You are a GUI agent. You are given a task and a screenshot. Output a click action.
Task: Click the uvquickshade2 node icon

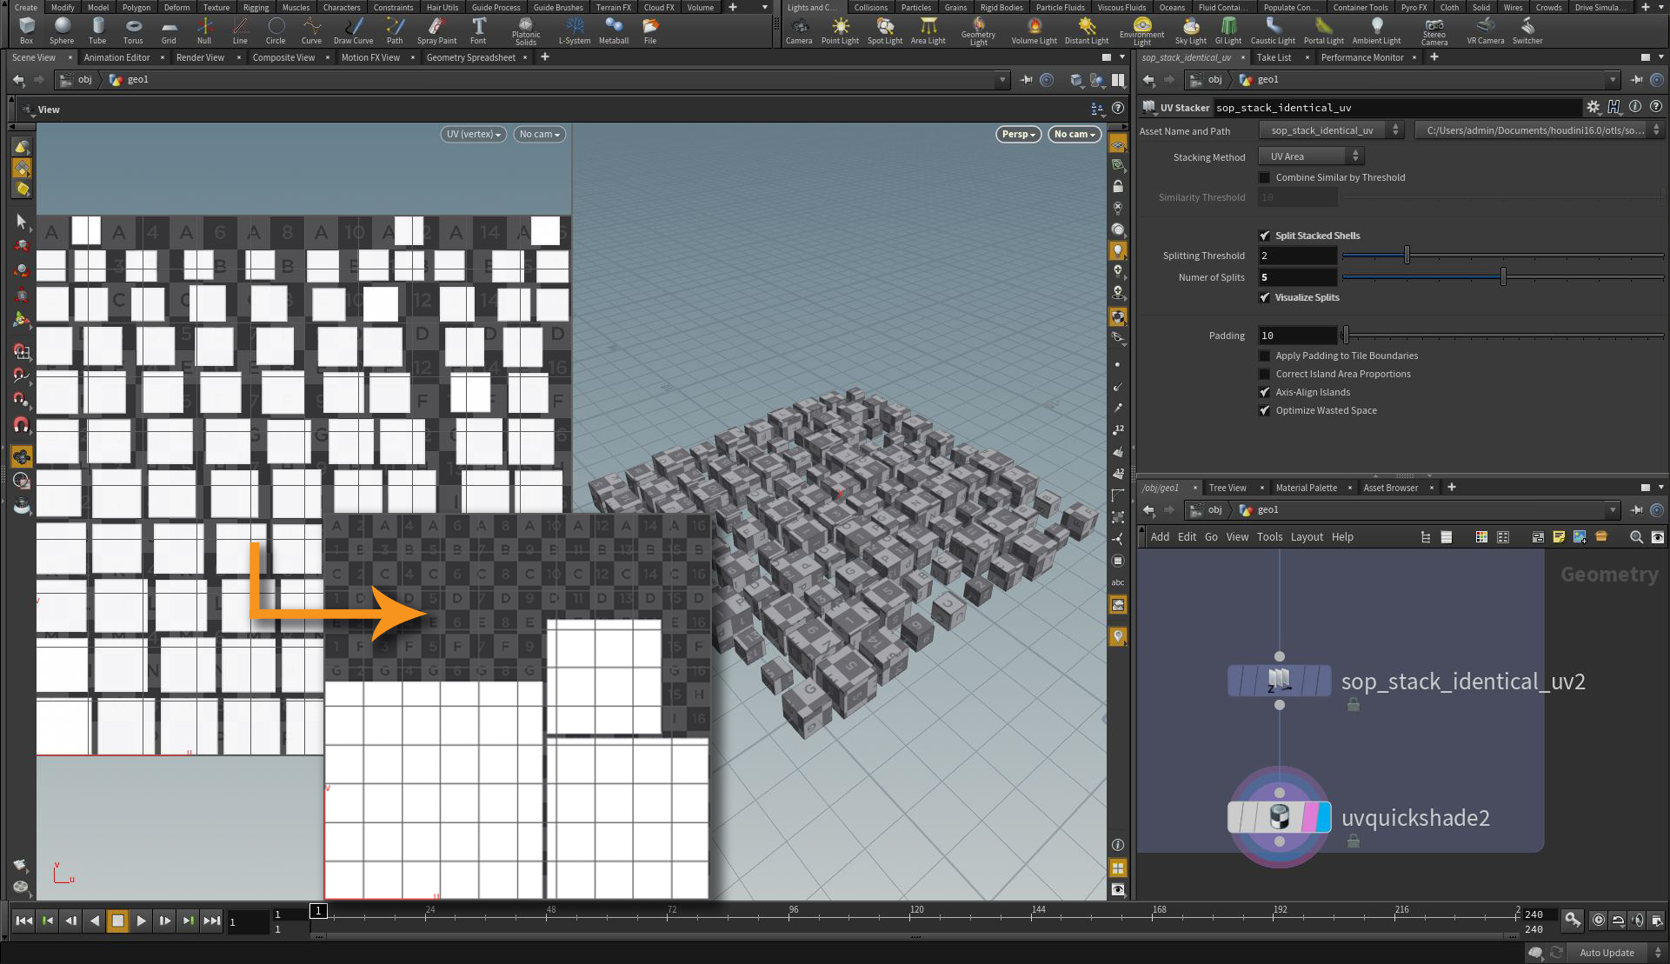click(x=1279, y=817)
